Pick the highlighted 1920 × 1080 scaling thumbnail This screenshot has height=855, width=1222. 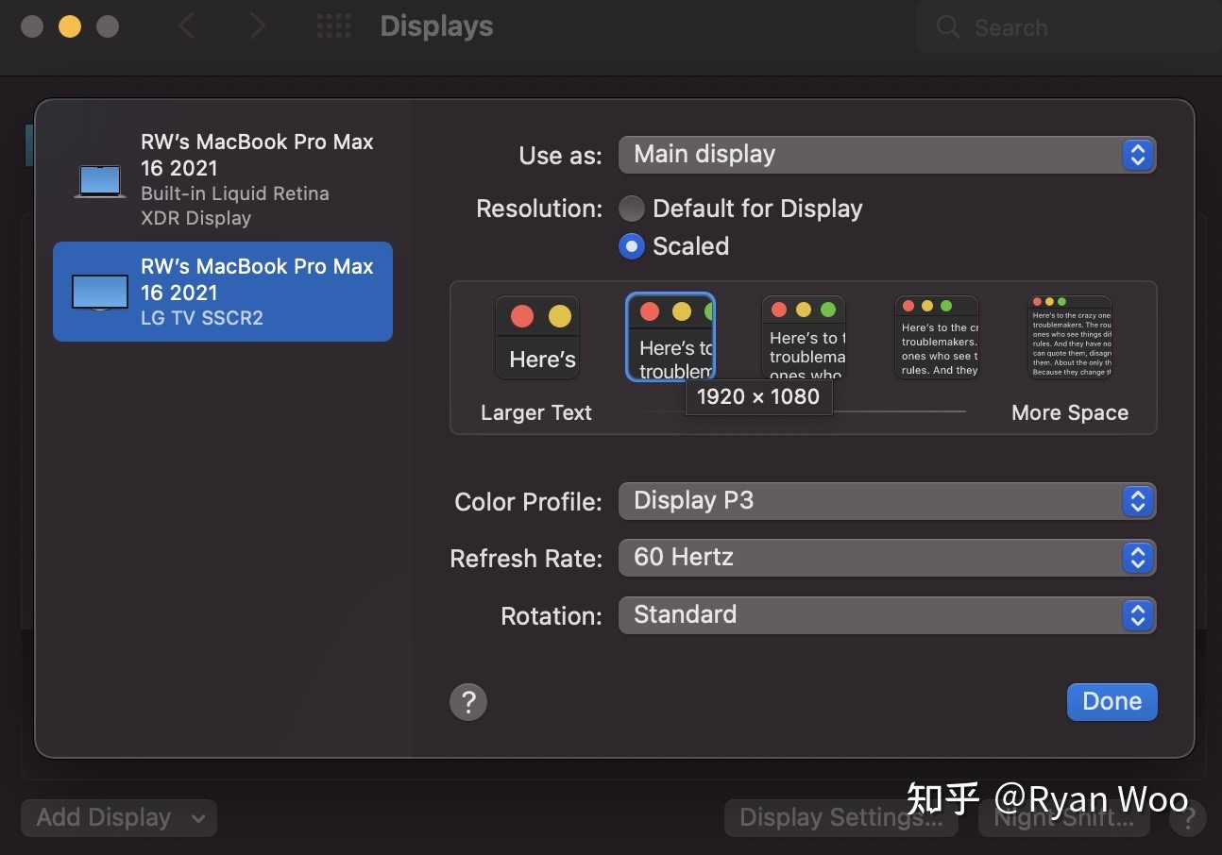[670, 337]
